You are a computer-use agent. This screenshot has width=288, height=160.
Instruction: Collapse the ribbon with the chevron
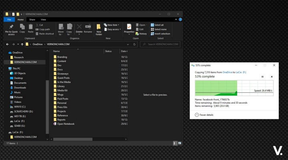coord(176,20)
